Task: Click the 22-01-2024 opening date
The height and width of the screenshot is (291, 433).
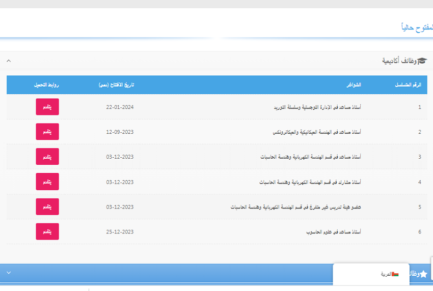Action: click(x=120, y=107)
